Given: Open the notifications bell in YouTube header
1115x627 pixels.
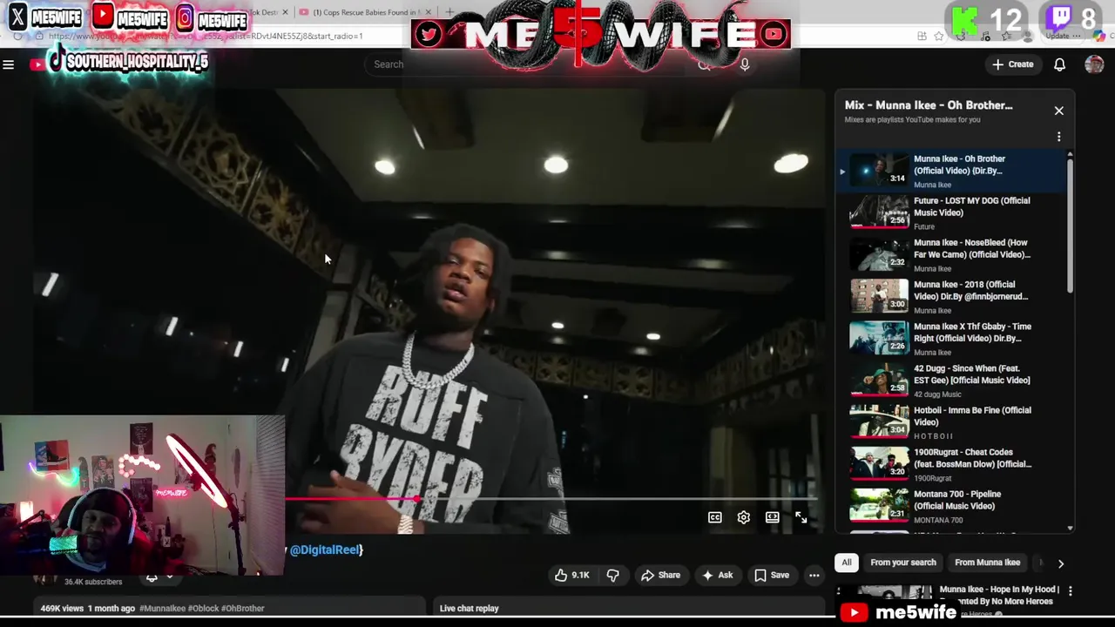Looking at the screenshot, I should click(x=1059, y=64).
